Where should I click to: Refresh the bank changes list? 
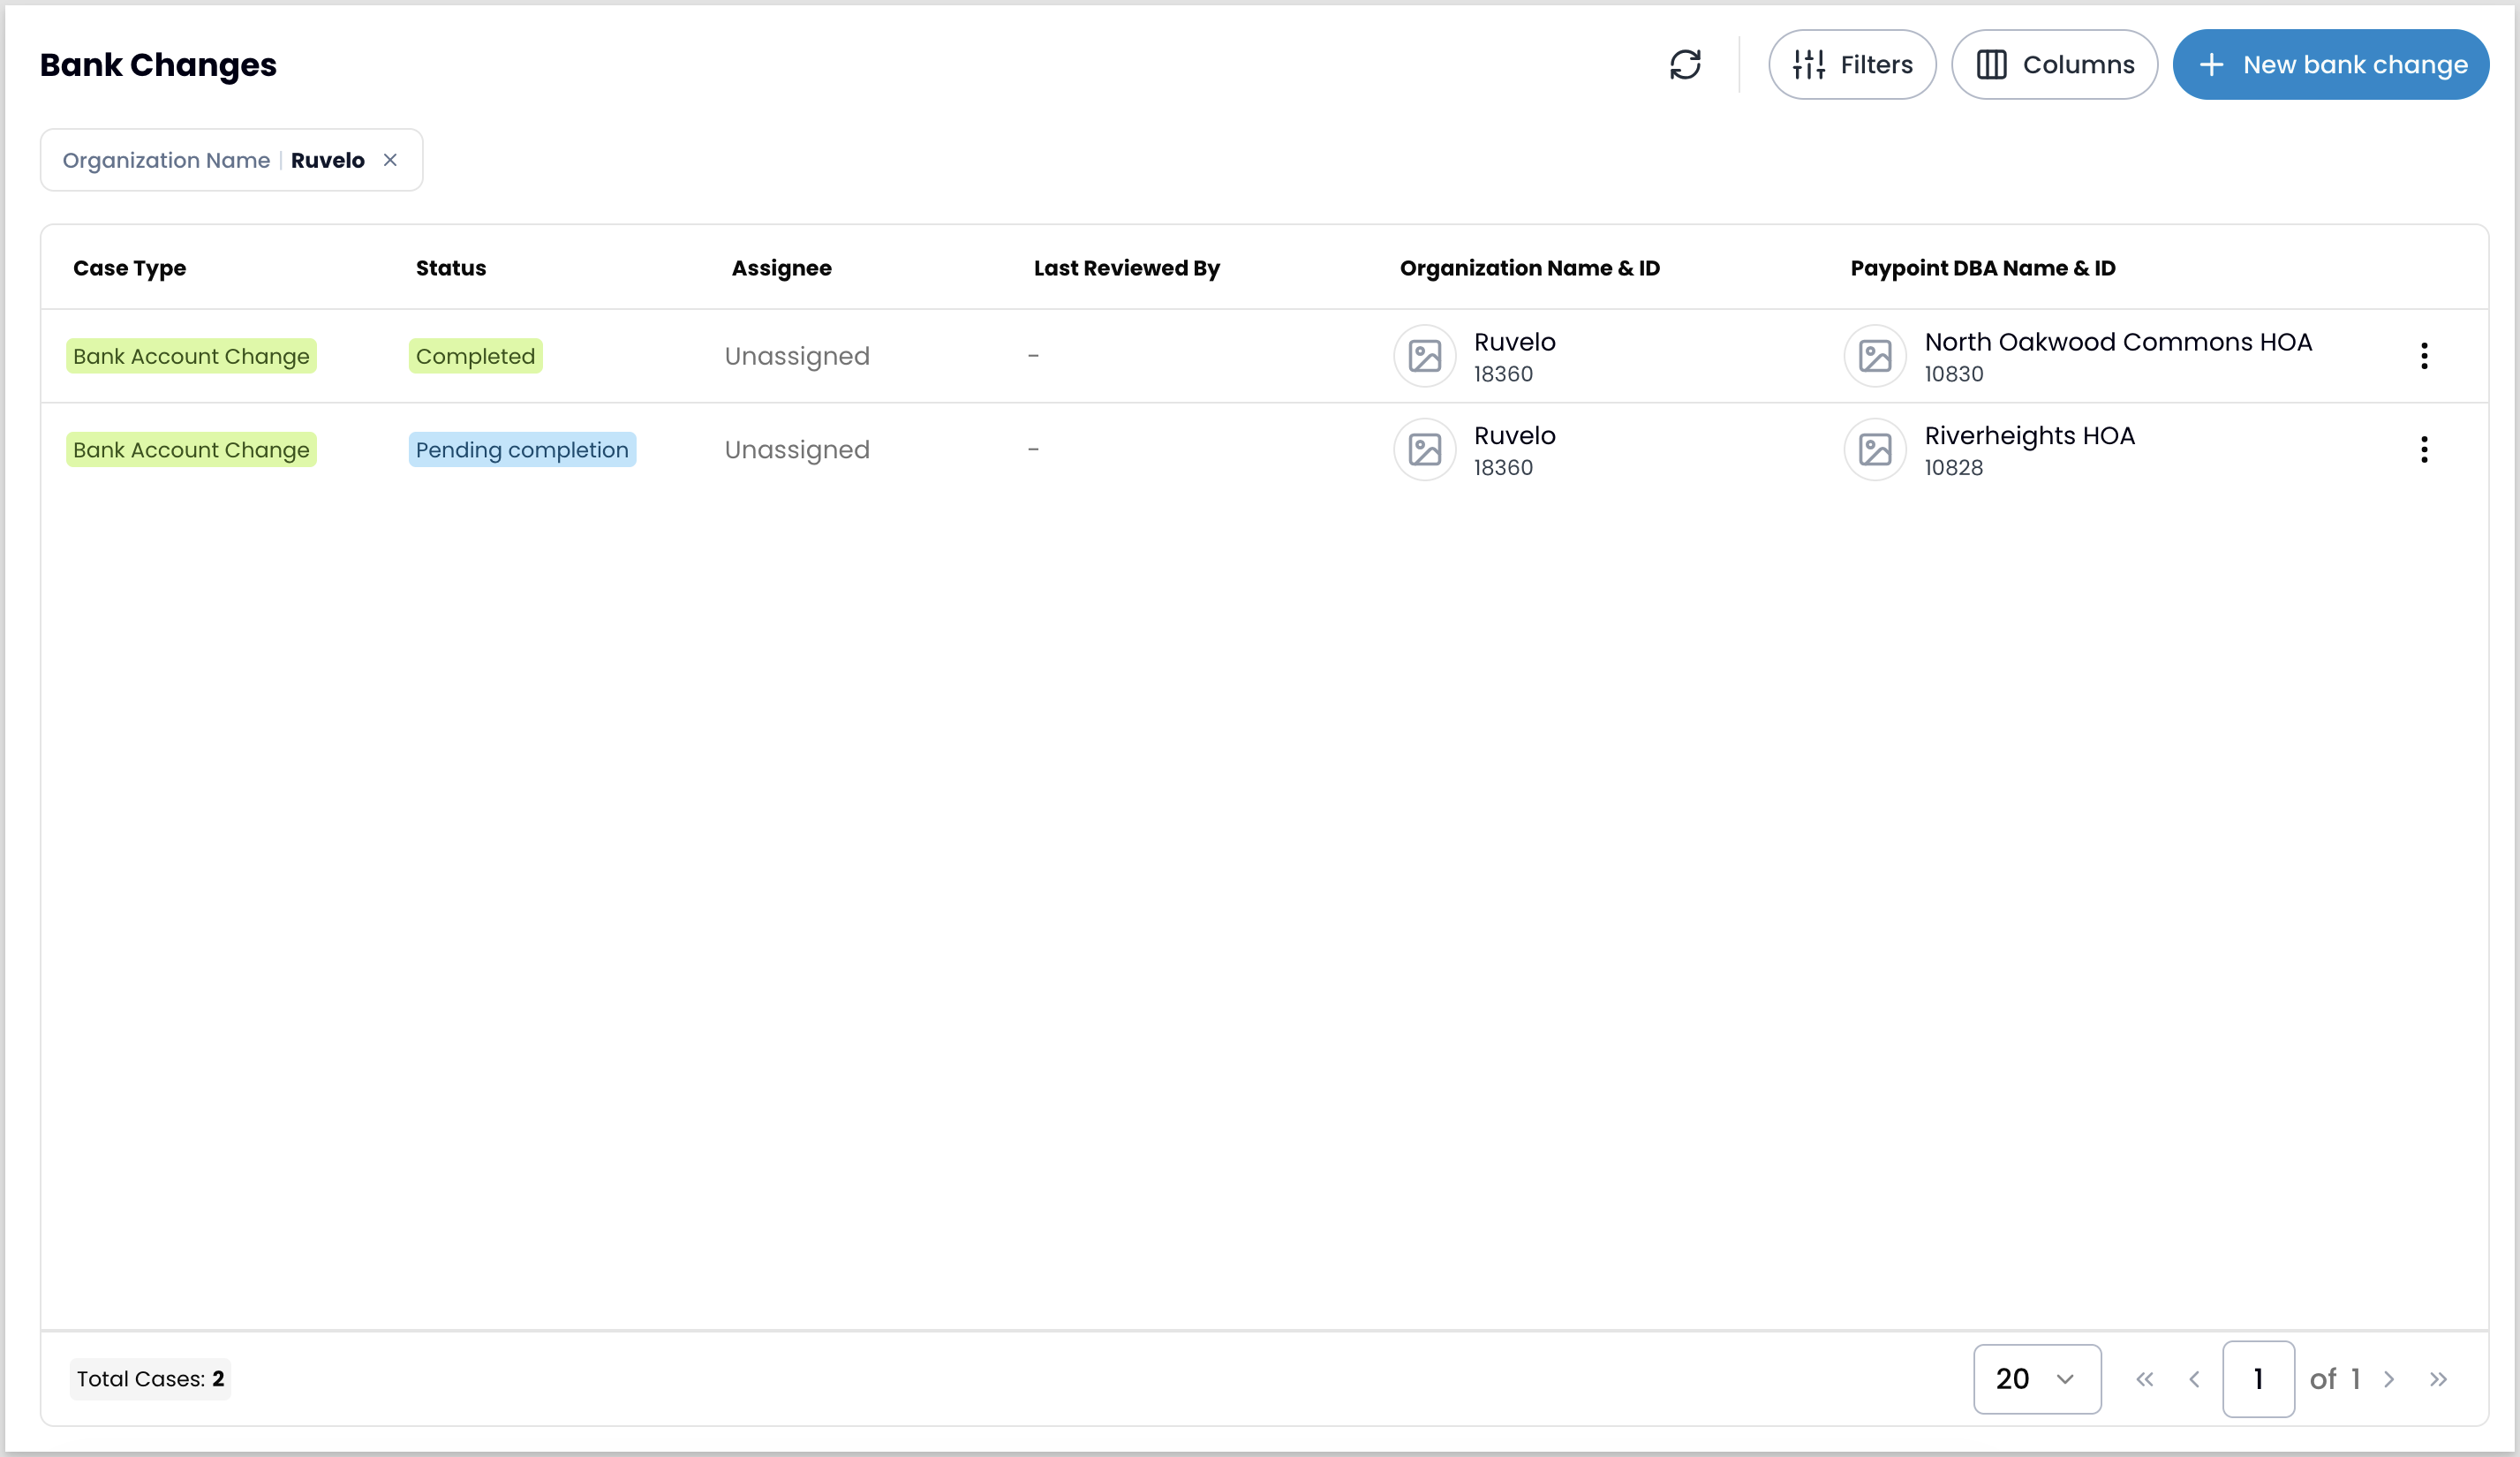pos(1685,65)
